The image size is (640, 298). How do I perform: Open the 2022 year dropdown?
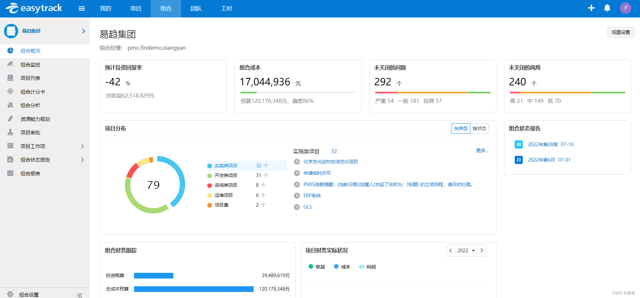(x=466, y=251)
